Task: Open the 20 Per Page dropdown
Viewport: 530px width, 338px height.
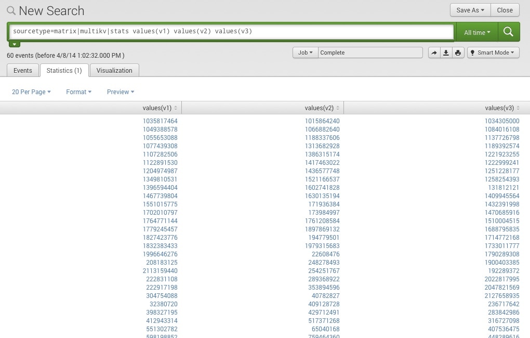Action: (x=31, y=92)
